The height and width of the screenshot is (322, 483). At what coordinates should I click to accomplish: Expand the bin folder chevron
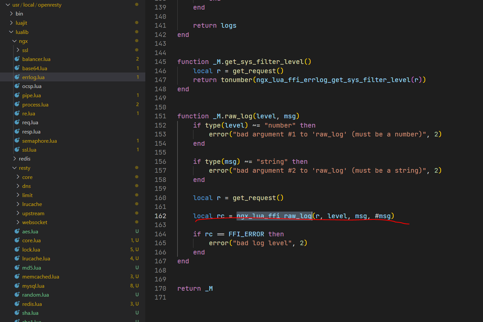point(11,14)
